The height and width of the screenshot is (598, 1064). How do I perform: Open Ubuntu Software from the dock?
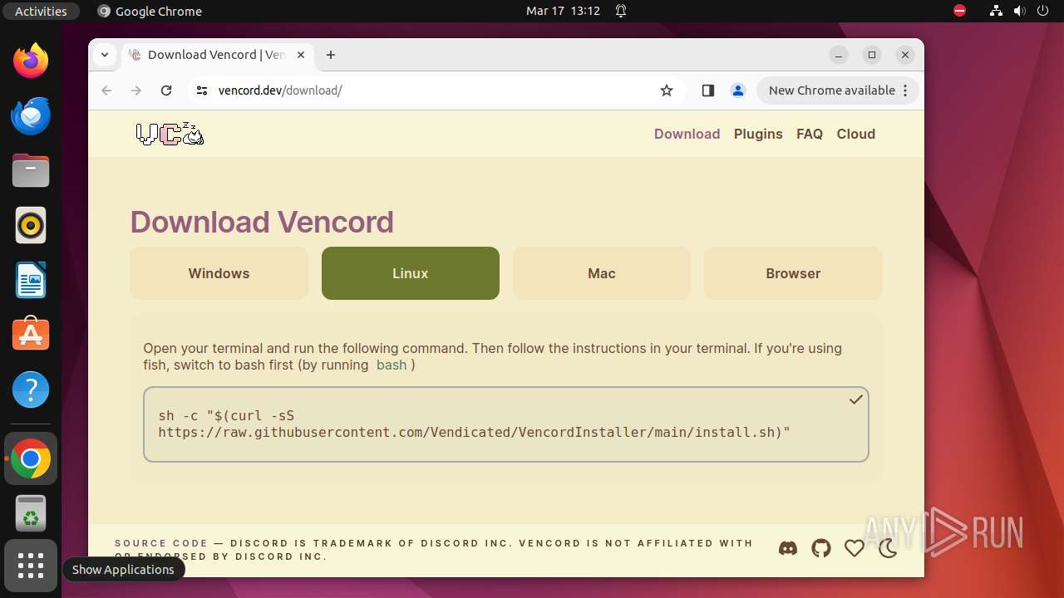pos(31,335)
